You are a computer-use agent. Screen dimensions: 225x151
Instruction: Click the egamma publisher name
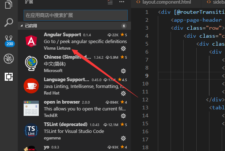pos(52,138)
